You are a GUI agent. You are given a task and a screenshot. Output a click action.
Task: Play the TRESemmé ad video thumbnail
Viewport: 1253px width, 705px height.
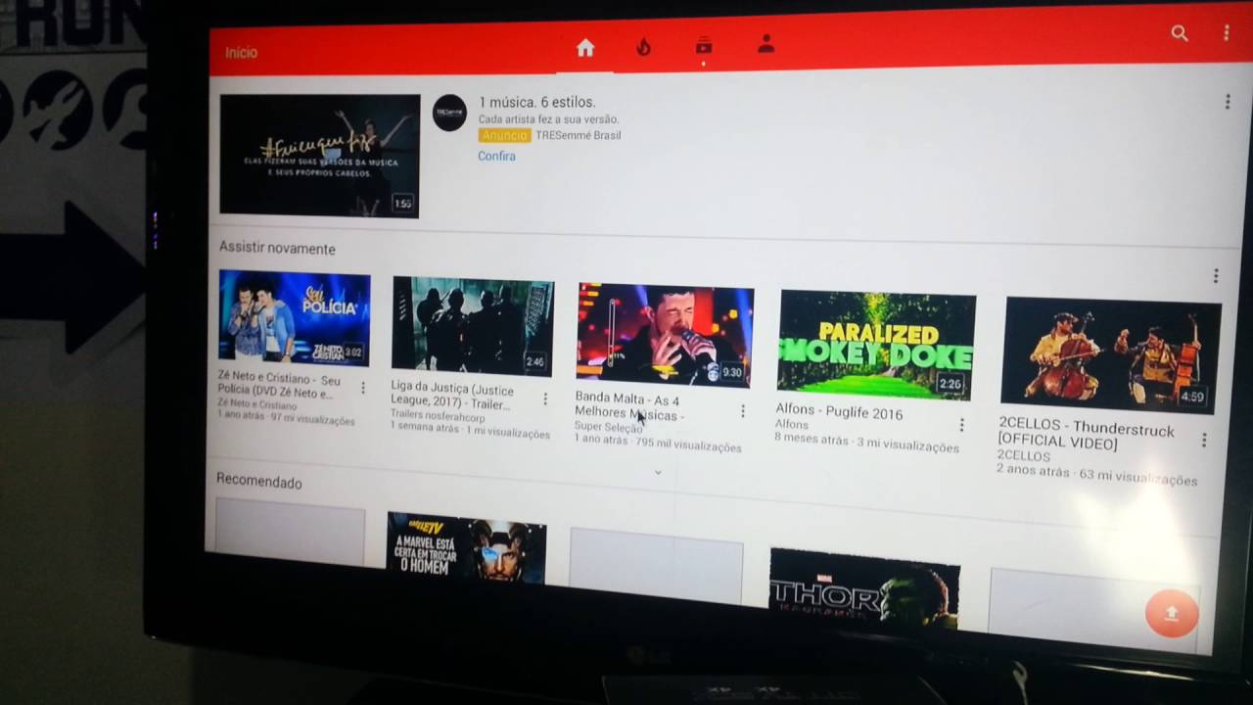click(x=320, y=155)
